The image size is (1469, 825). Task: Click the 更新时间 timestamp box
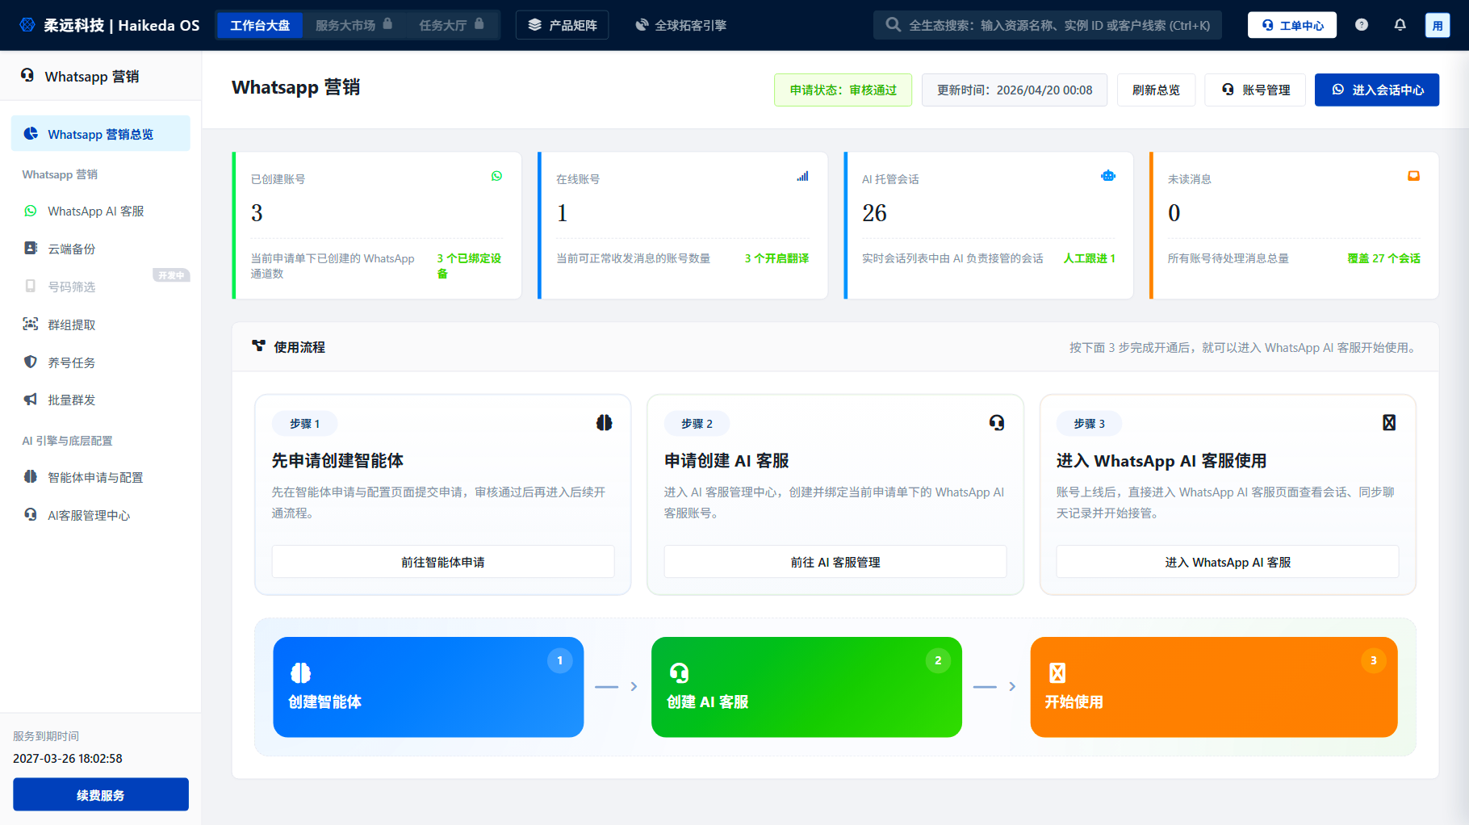[1015, 90]
